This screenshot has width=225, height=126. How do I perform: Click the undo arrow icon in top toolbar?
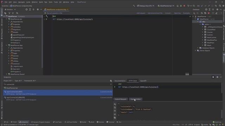[x=216, y=6]
